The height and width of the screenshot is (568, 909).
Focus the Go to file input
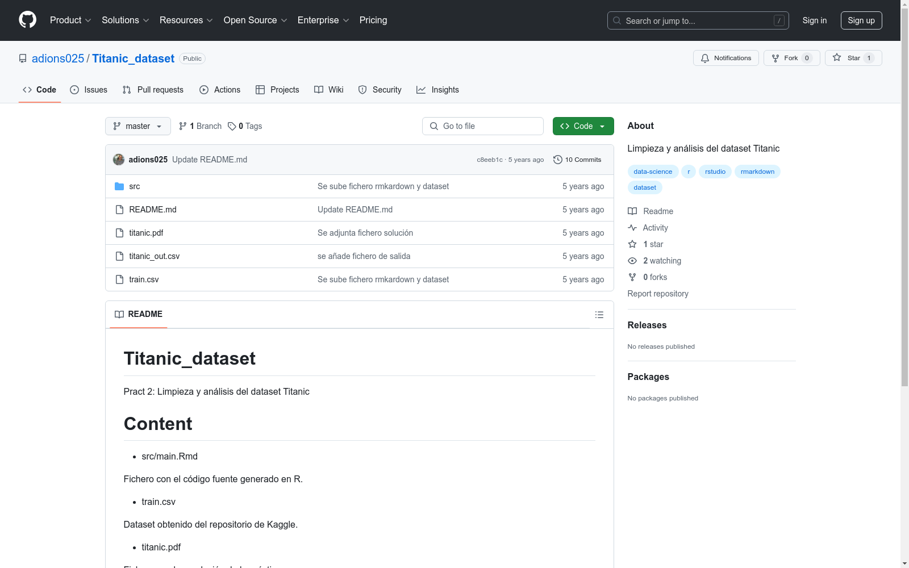click(483, 126)
